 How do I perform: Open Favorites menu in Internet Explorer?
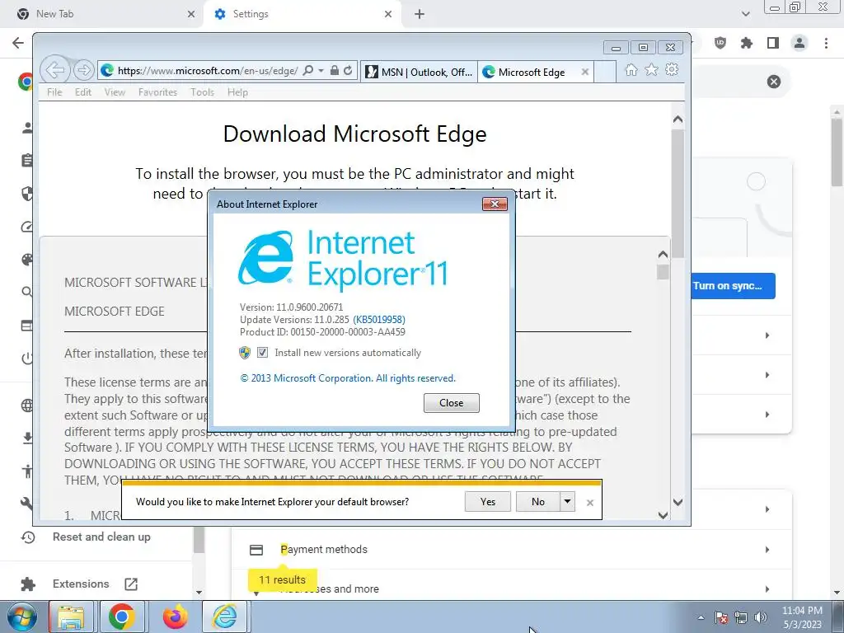(157, 92)
